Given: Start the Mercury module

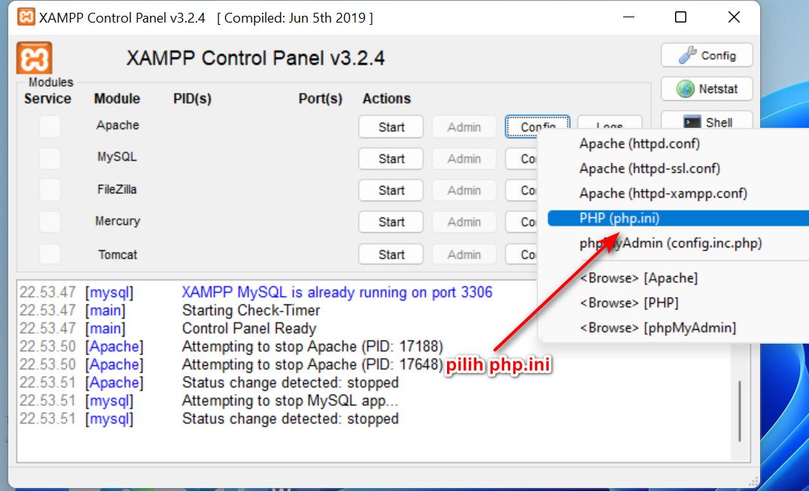Looking at the screenshot, I should (x=391, y=223).
